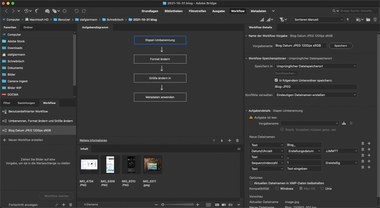Switch to the Filmstreifen workspace

[197, 11]
